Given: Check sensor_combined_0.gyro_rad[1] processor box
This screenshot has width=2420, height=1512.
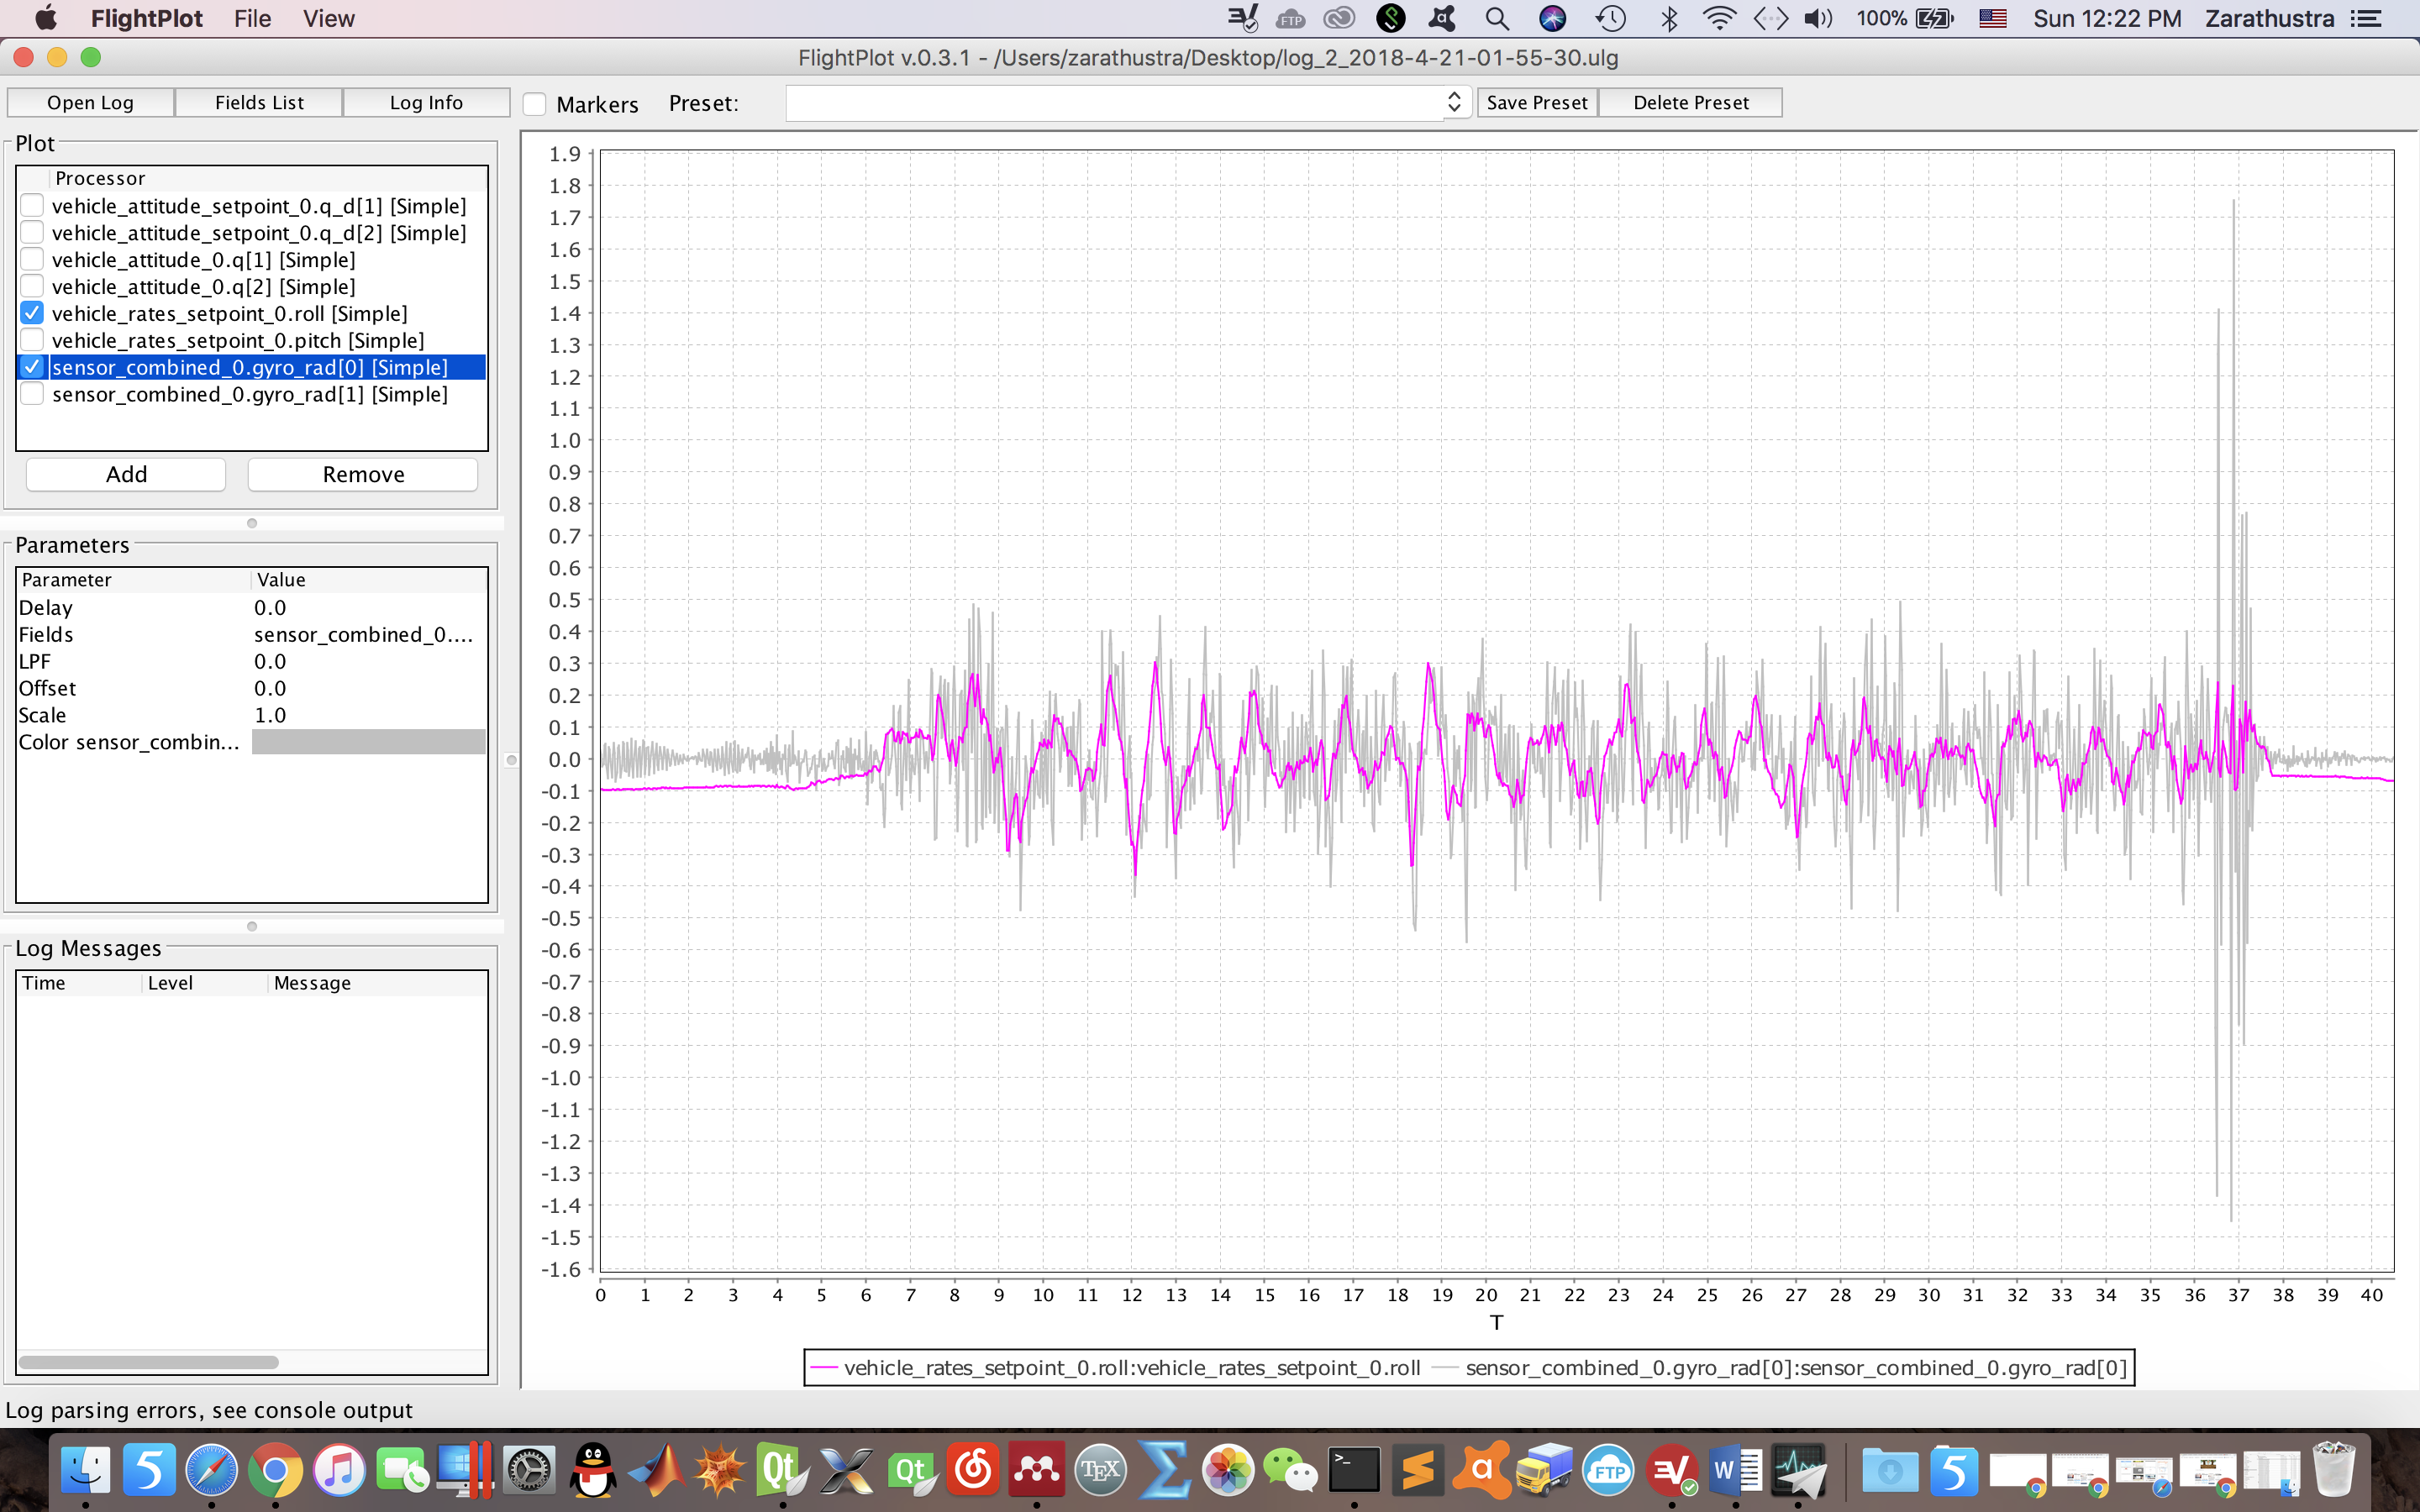Looking at the screenshot, I should coord(32,394).
